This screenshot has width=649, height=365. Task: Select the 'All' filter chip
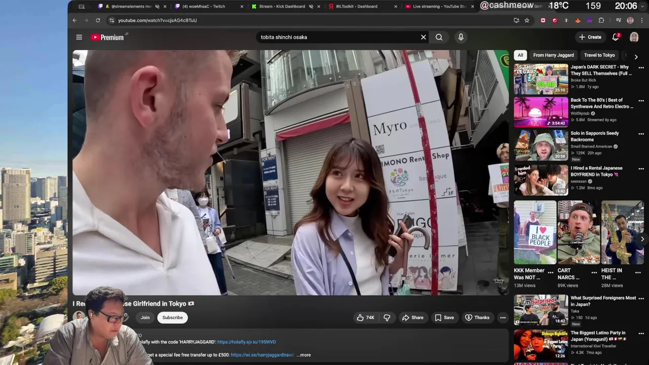[520, 55]
